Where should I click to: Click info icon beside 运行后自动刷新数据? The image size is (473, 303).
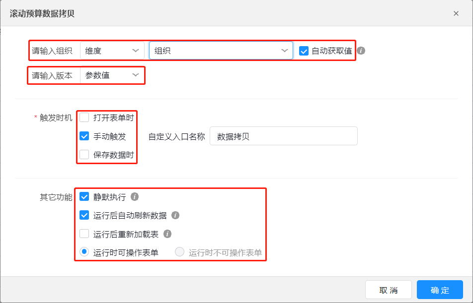[x=175, y=215]
